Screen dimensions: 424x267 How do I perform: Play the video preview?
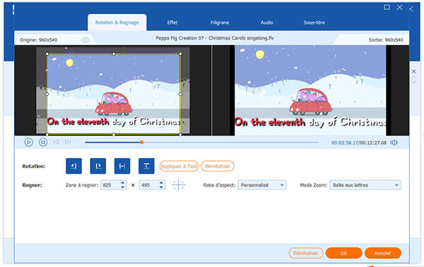coord(29,142)
